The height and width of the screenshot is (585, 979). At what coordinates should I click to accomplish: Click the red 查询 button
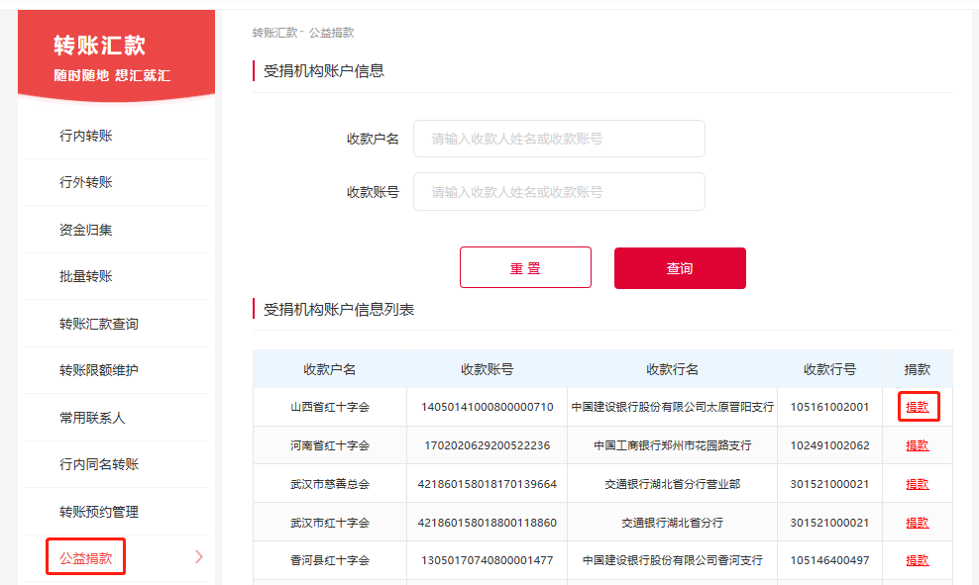[x=680, y=267]
